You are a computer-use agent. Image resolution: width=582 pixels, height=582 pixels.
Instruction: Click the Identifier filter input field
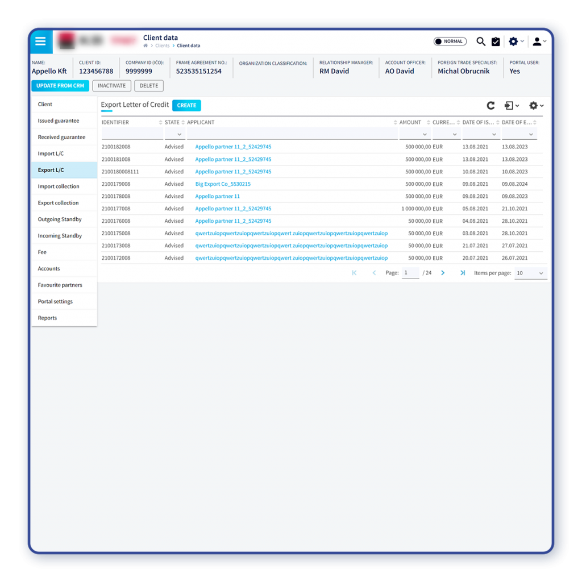[x=132, y=134]
